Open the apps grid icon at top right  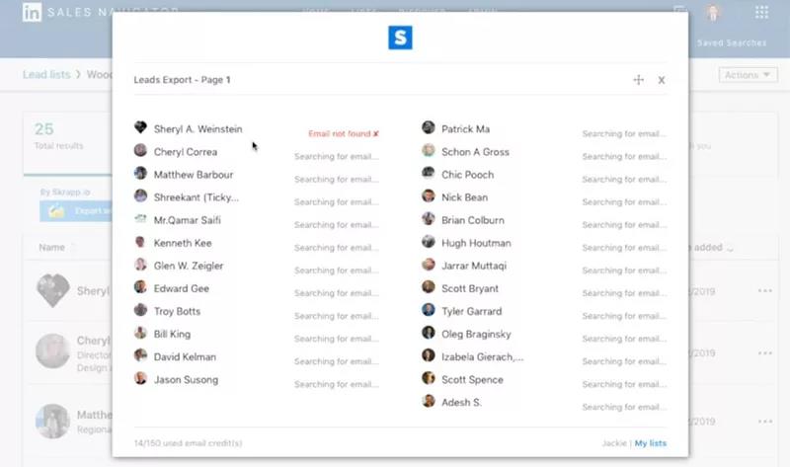click(x=761, y=13)
